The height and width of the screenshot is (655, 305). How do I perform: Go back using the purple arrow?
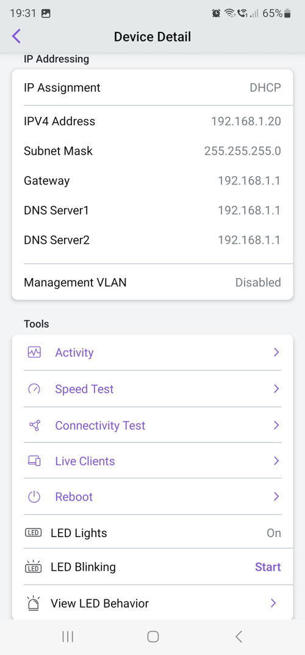16,36
